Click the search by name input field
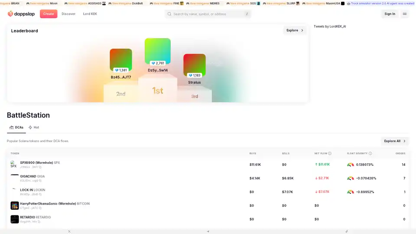 click(207, 14)
